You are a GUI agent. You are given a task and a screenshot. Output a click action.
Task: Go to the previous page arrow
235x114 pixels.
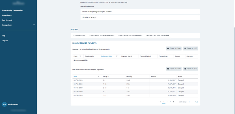pos(160,102)
